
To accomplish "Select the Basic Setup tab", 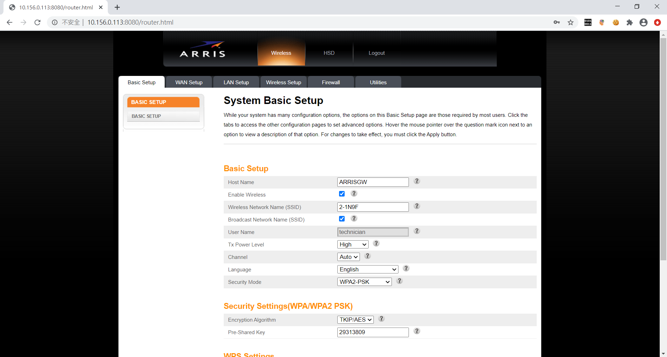I will 141,82.
